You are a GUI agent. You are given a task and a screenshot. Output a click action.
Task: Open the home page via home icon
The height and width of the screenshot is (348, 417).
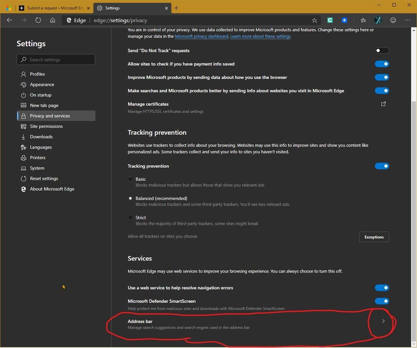(53, 20)
